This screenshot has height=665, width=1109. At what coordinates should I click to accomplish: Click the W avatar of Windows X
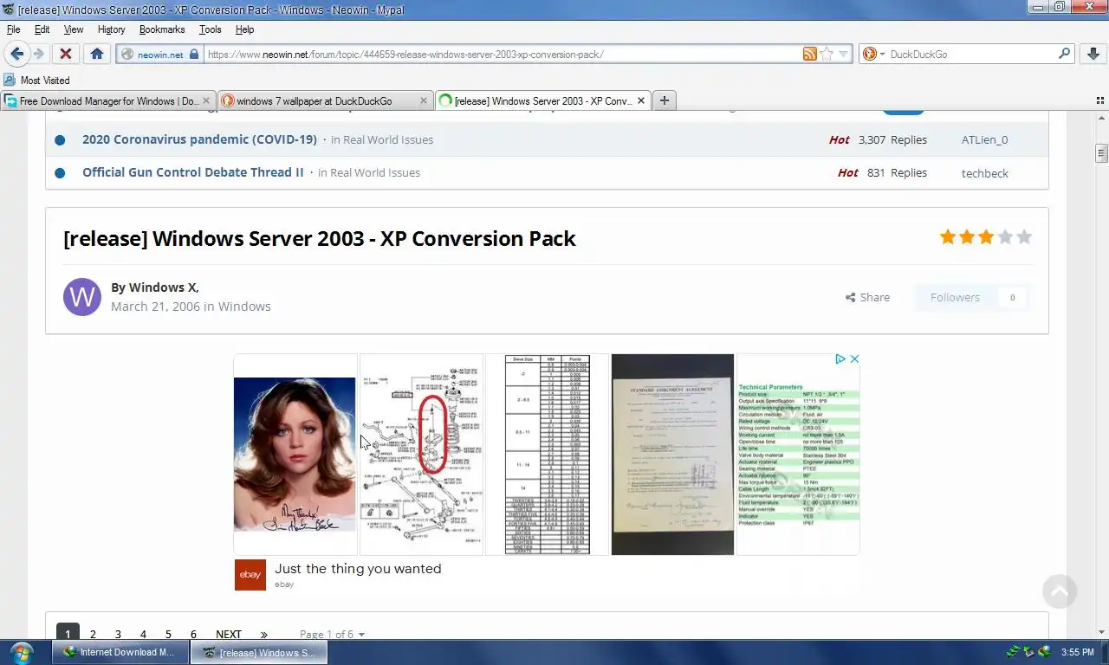click(82, 297)
